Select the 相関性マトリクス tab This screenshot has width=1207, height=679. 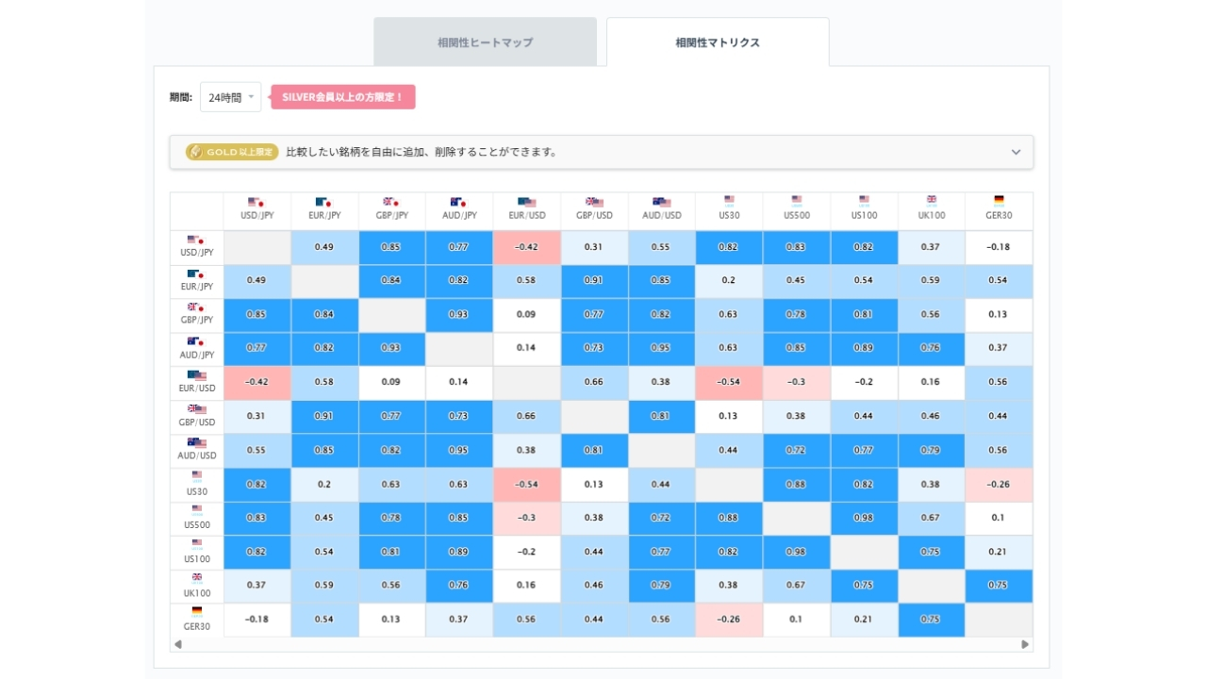tap(718, 42)
